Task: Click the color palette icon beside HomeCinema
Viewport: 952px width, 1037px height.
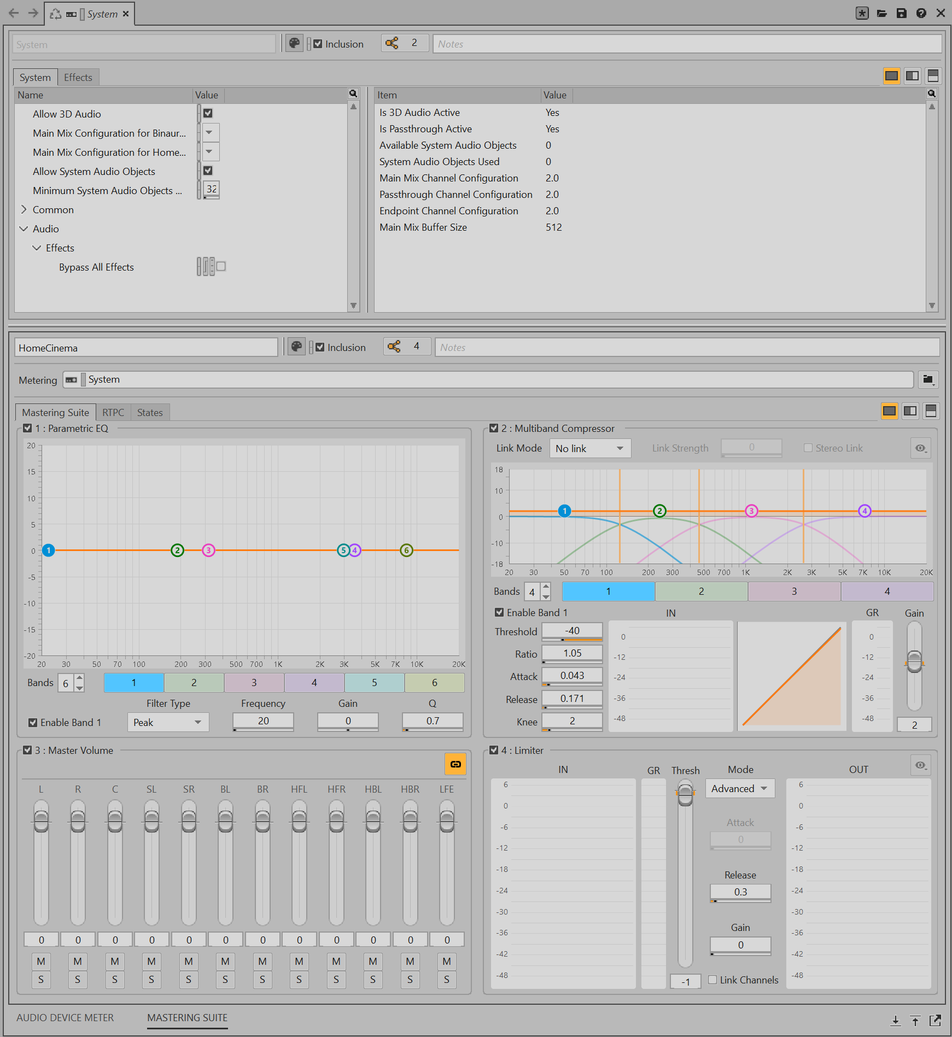Action: [296, 347]
